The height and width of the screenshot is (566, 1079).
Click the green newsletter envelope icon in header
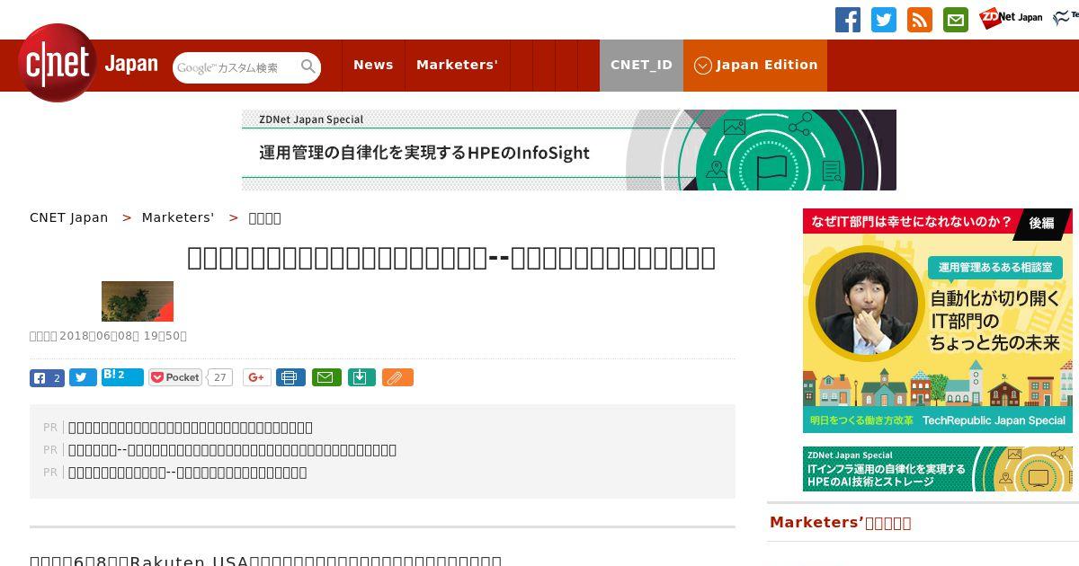click(956, 20)
